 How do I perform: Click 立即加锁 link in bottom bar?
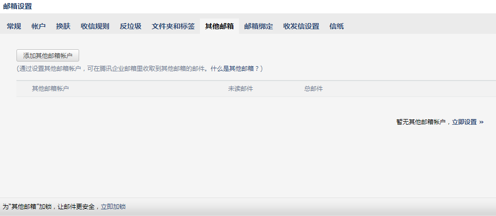113,207
